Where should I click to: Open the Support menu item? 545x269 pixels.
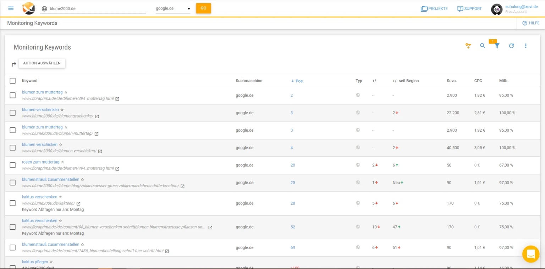click(469, 8)
